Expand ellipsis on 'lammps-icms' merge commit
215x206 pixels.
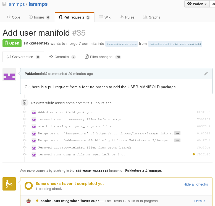click(177, 133)
